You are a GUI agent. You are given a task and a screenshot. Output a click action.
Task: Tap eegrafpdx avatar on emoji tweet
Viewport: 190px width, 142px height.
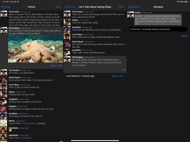click(3, 130)
